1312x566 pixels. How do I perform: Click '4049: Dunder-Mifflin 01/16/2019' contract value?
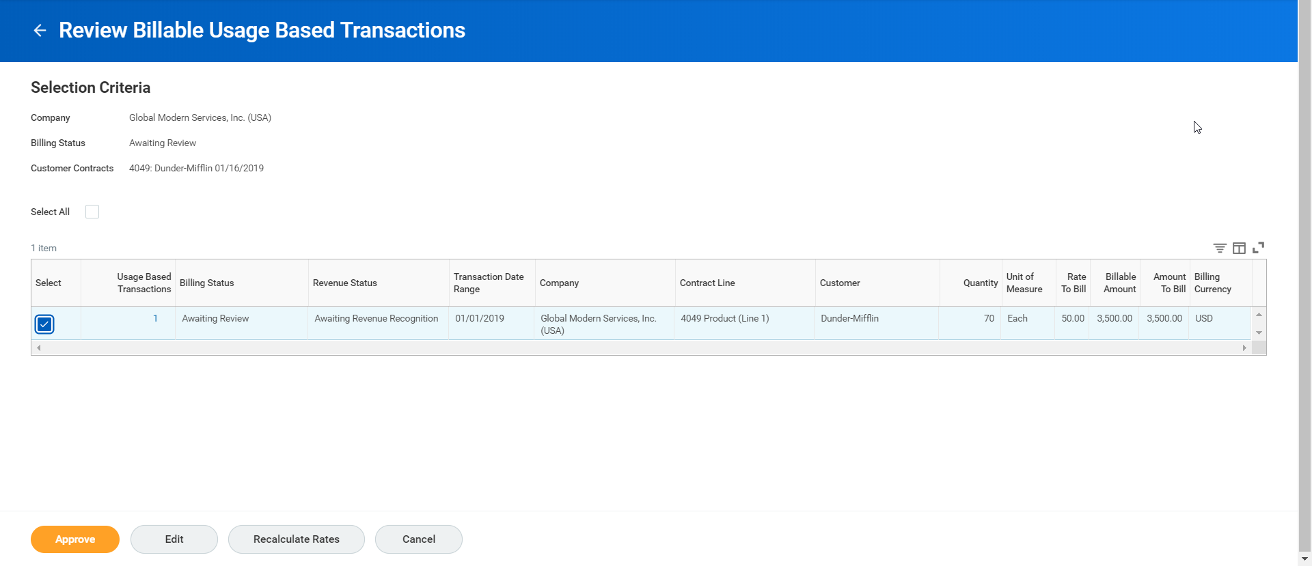click(196, 168)
